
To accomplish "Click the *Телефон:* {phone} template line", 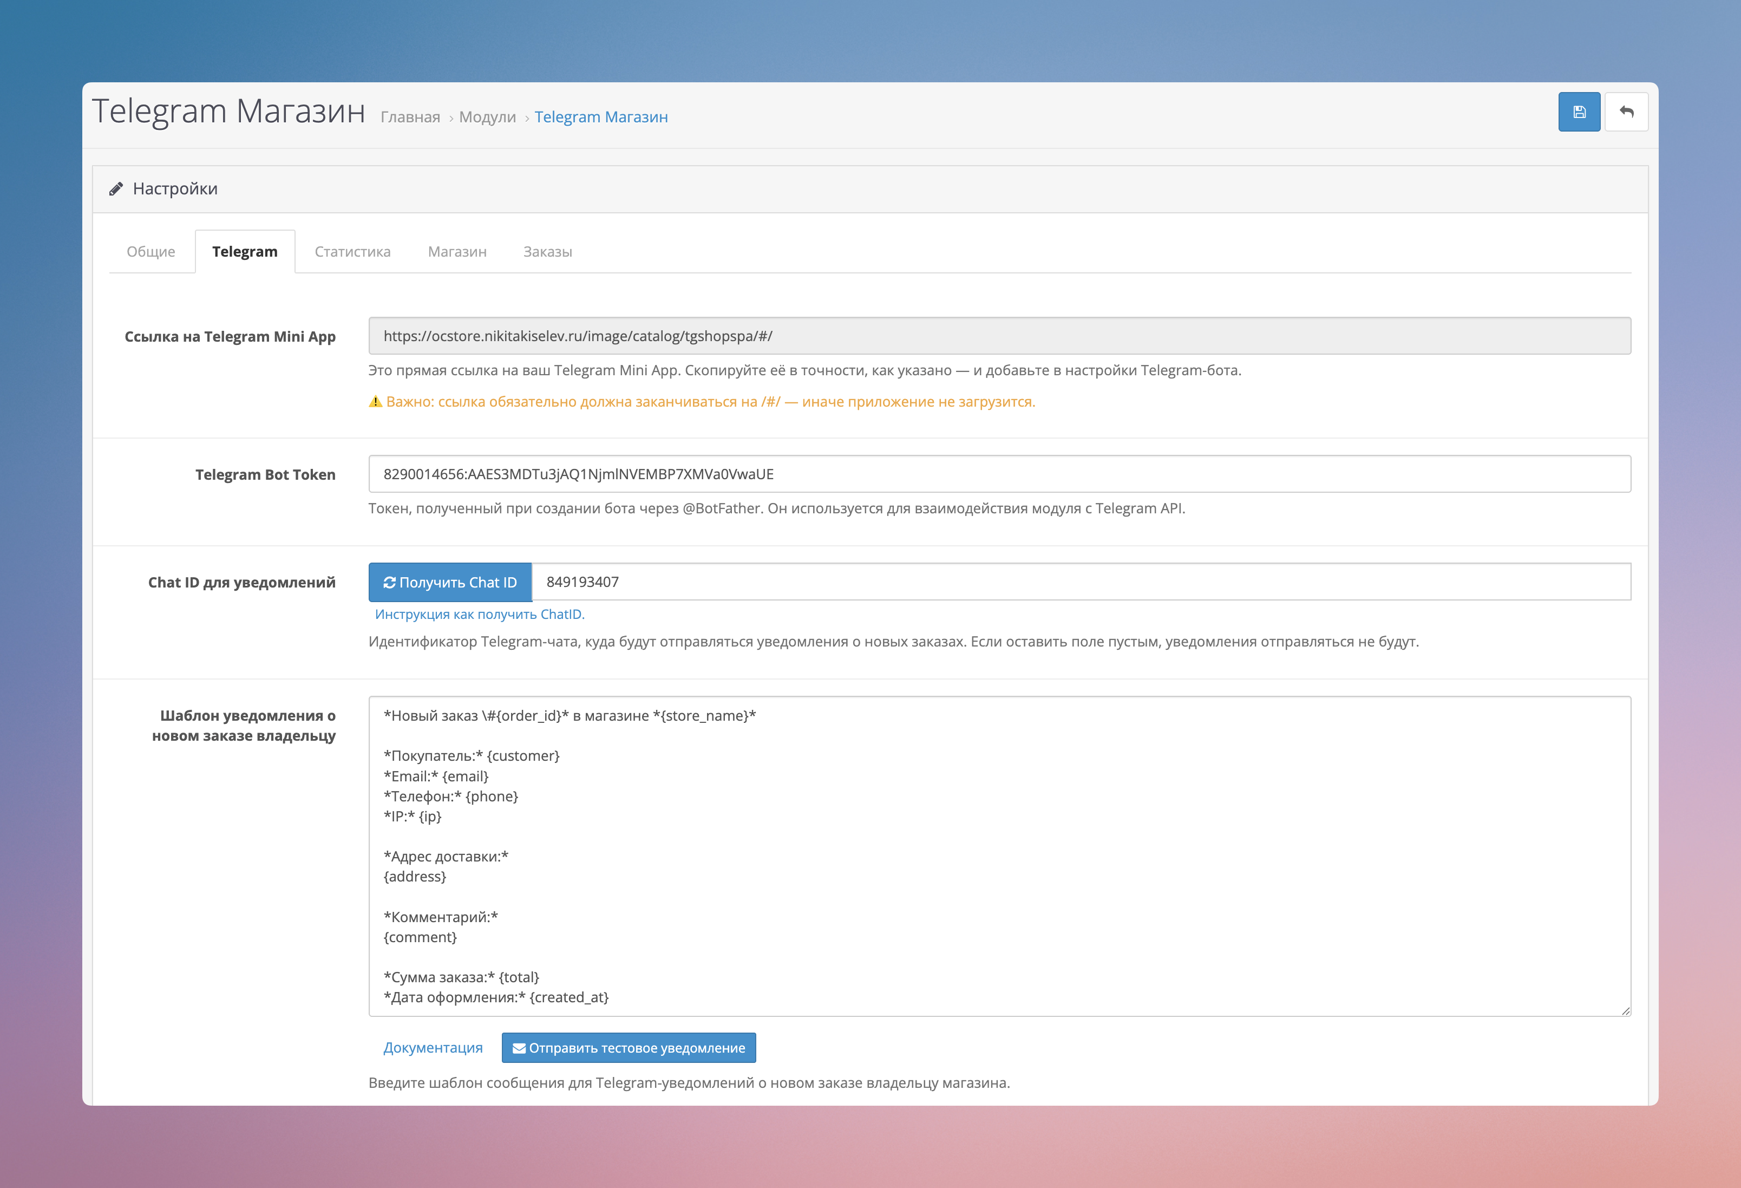I will 451,796.
